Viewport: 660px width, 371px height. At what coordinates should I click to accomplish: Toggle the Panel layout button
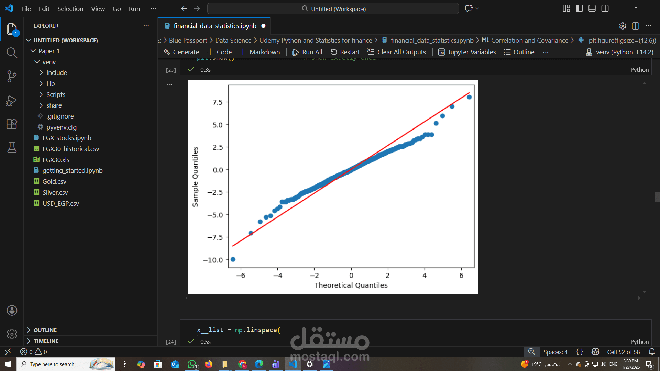tap(592, 9)
